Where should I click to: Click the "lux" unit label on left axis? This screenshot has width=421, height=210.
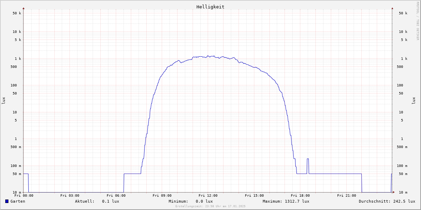tap(4, 100)
